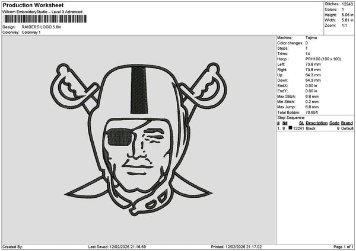Viewport: 356px width, 251px height.
Task: Click the Color changes value 0
Action: [307, 43]
